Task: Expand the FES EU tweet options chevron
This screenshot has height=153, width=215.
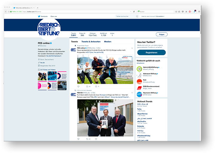Action: pyautogui.click(x=132, y=93)
